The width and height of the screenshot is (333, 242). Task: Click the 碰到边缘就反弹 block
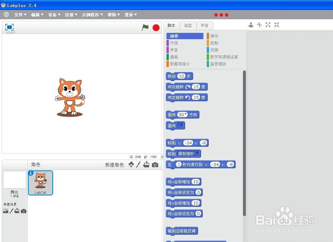point(182,231)
